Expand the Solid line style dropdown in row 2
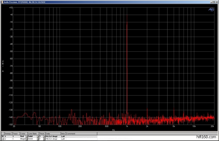The width and height of the screenshot is (219, 141). [x=38, y=139]
